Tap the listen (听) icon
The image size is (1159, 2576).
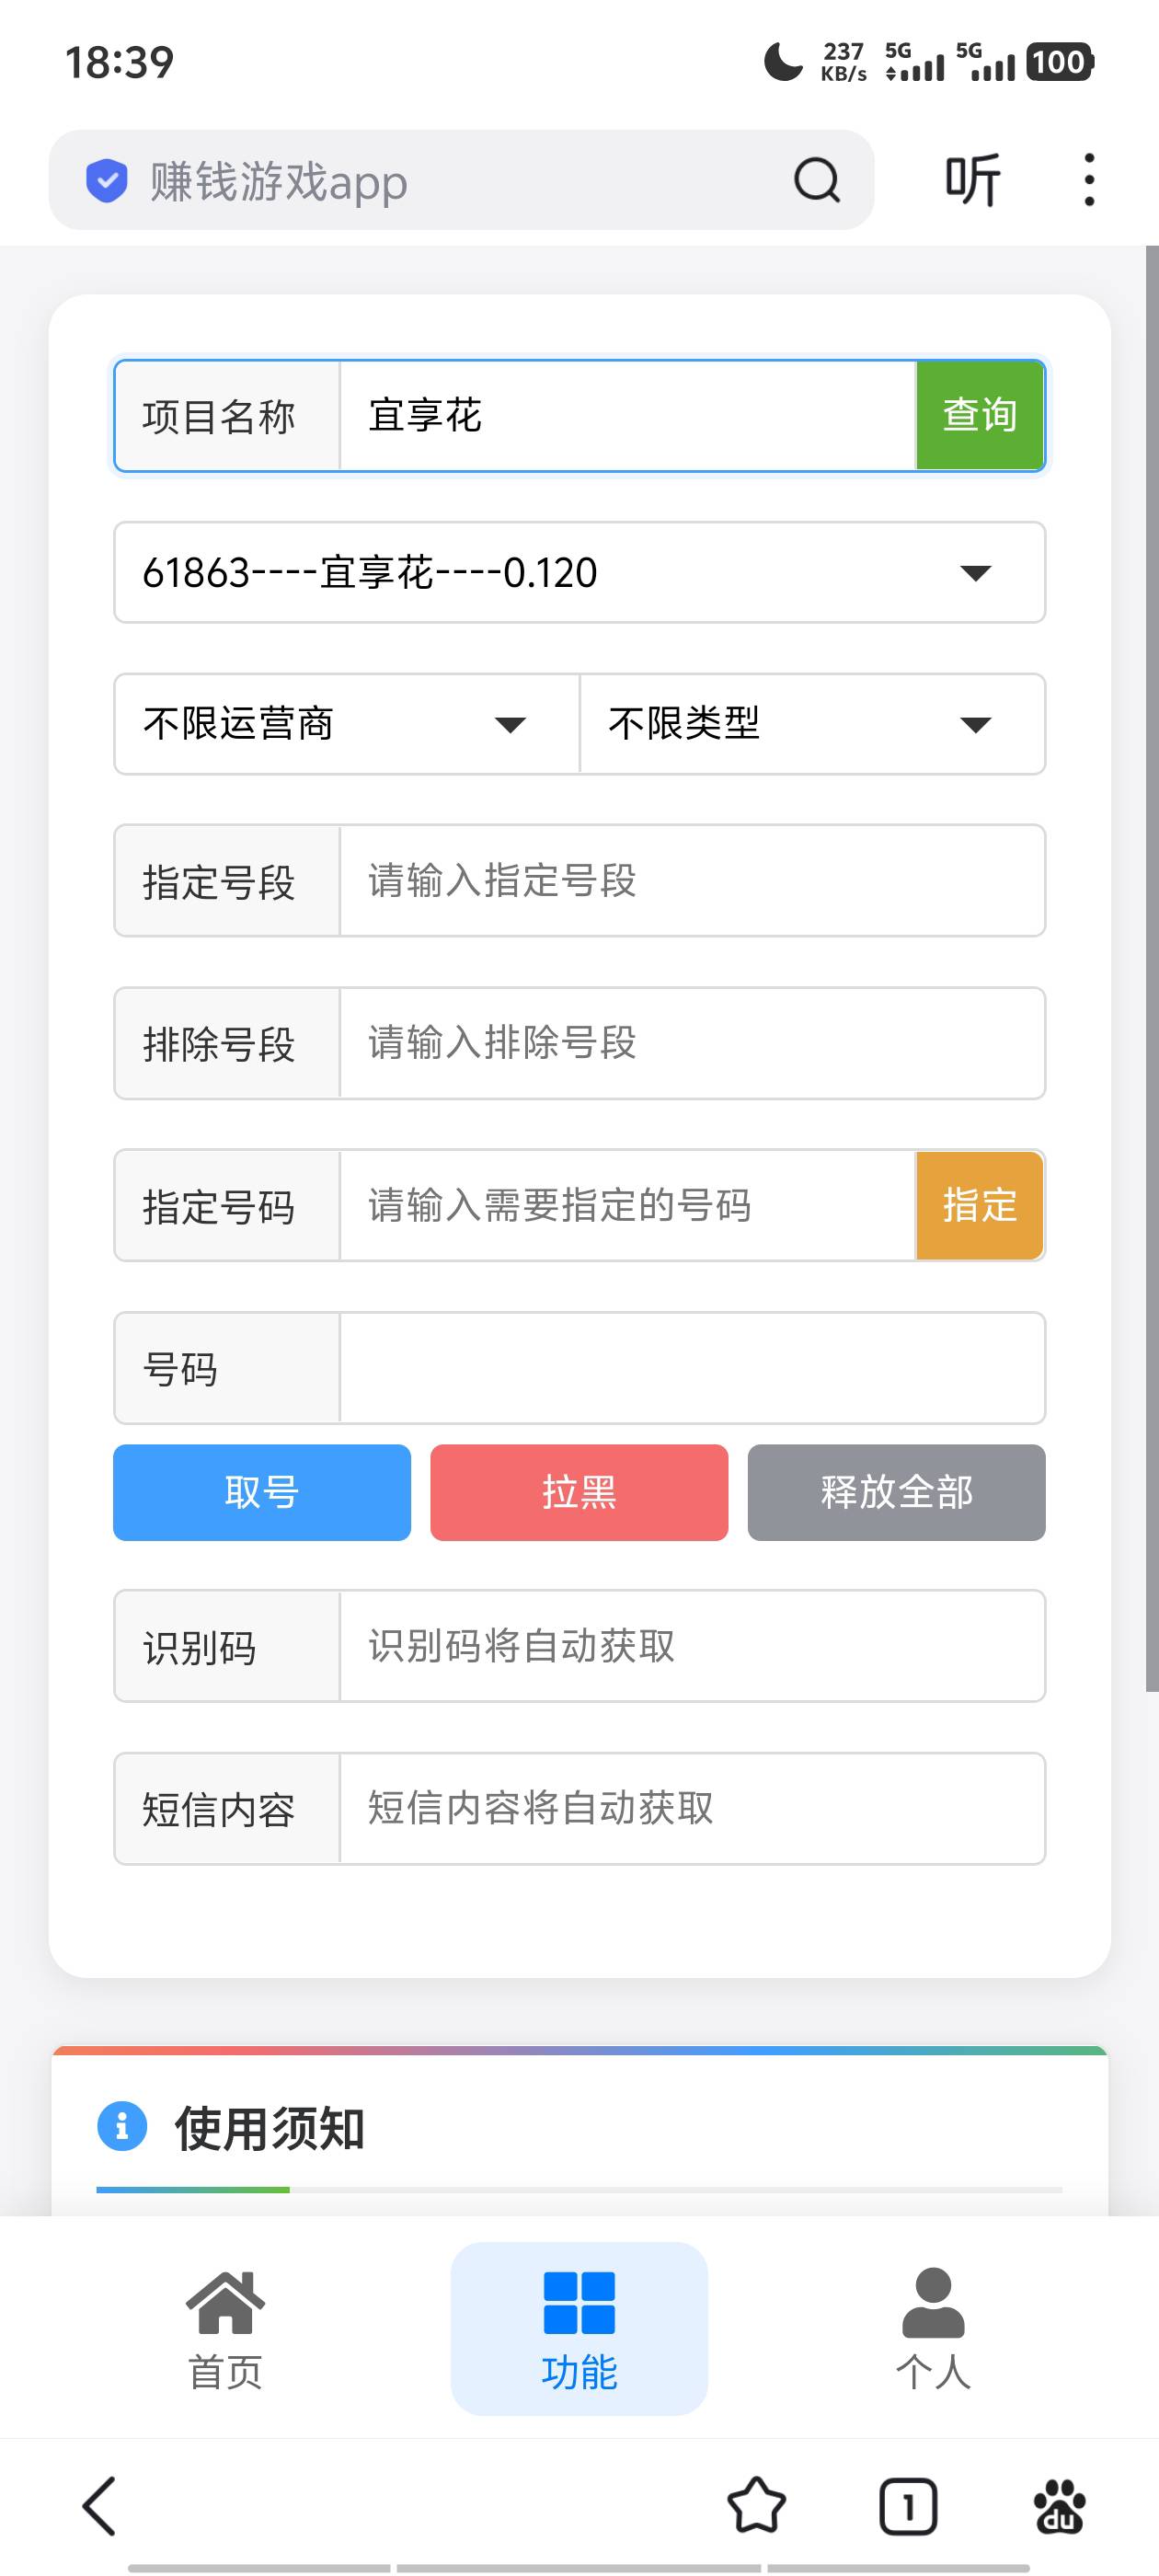(972, 181)
